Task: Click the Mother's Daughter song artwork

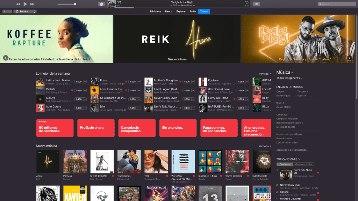Action: pyautogui.click(x=149, y=82)
